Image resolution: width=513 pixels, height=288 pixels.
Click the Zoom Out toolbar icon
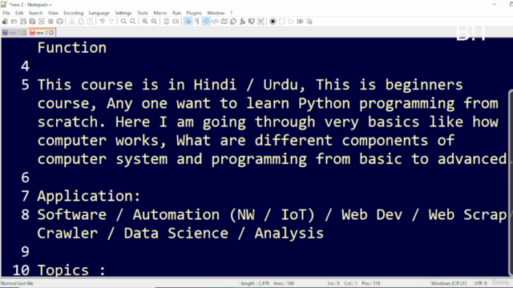coord(154,22)
